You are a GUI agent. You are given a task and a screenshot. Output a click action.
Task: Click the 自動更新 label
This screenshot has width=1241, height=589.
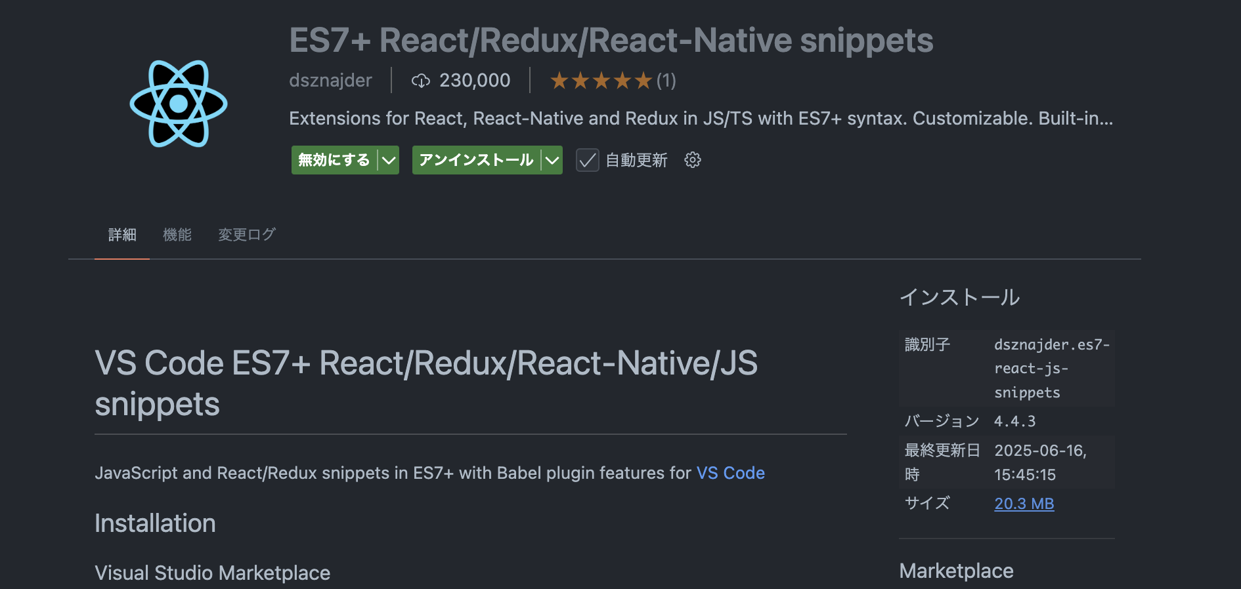click(x=636, y=160)
